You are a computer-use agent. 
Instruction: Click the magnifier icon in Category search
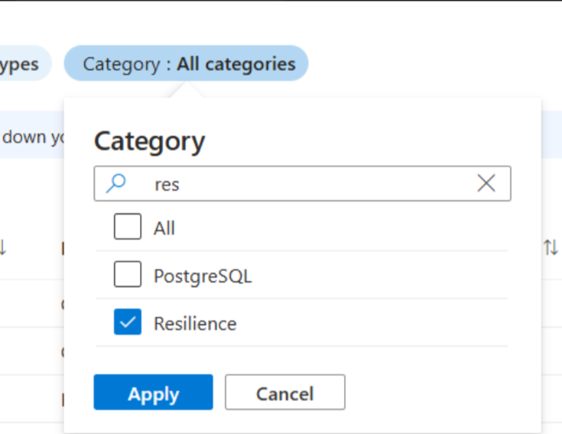click(x=115, y=183)
